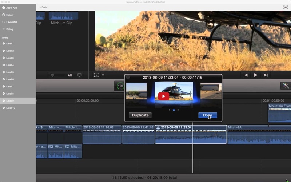Click the All filter label in browser
The image size is (291, 182).
[69, 75]
